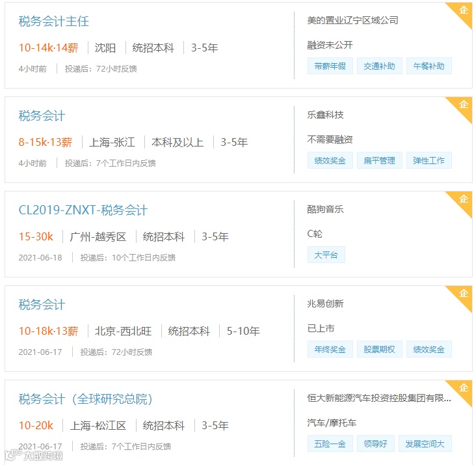Screen dimensions: 474x465
Task: Click the enterprise badge icon on 乐鑫科技 card
Action: 464,105
